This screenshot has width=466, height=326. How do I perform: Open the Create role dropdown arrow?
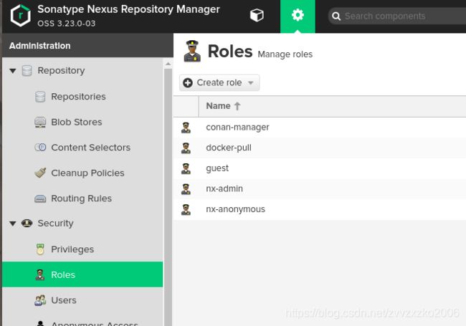(x=251, y=83)
